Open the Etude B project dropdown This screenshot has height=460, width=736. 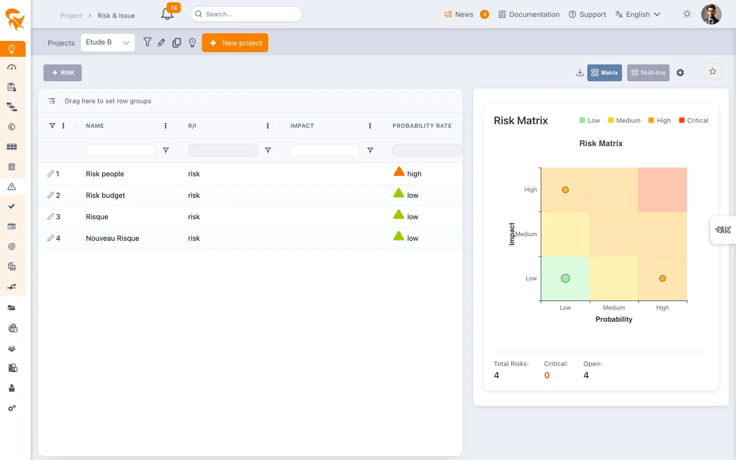(108, 43)
